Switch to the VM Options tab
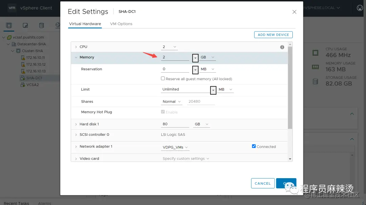366x205 pixels. 121,24
